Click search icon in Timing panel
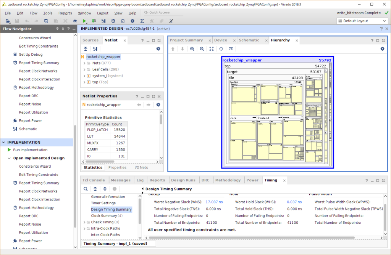The image size is (391, 255). 86,189
